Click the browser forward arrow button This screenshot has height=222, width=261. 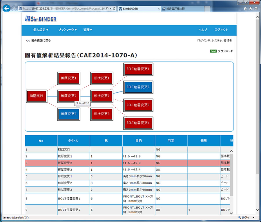[x=14, y=8]
